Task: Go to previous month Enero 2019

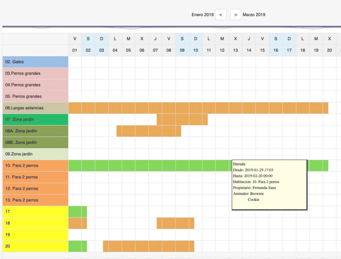Action: pos(220,15)
